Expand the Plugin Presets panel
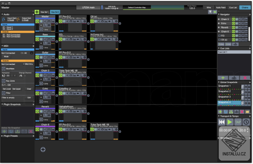 [x=2, y=136]
